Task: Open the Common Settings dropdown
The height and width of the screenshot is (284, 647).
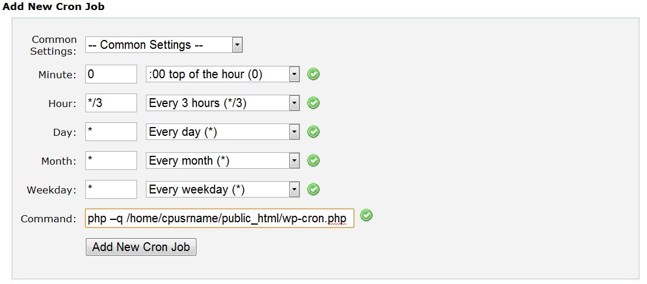Action: tap(164, 45)
